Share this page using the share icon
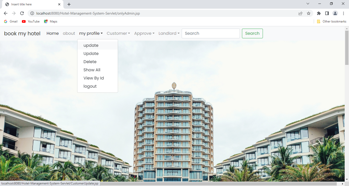Screen dimensions: 349x186 pos(300,13)
